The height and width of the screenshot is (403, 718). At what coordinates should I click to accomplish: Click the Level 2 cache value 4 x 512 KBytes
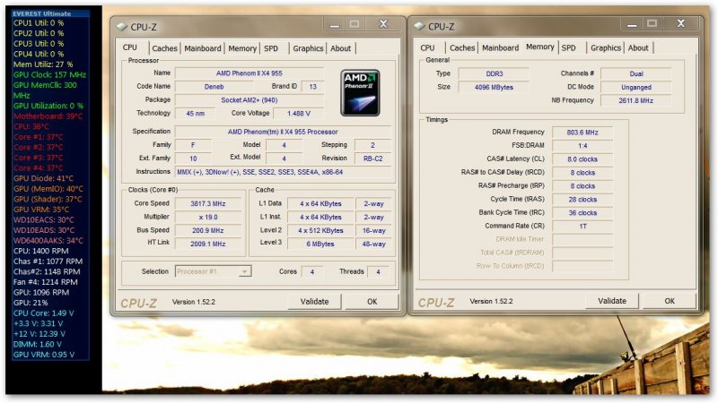point(320,231)
